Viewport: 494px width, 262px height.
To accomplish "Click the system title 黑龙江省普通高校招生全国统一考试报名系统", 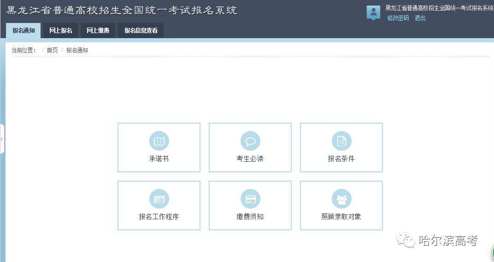I will tap(122, 11).
